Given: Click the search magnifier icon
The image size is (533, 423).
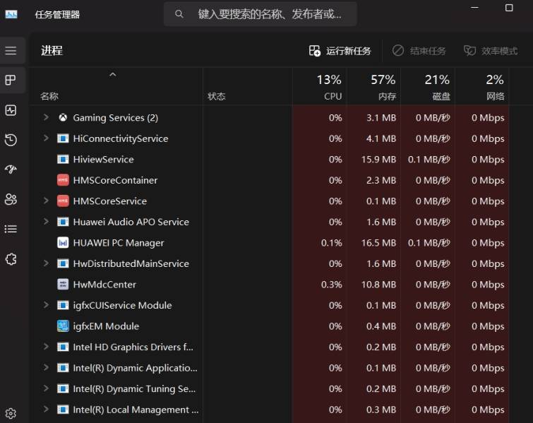Looking at the screenshot, I should tap(179, 14).
